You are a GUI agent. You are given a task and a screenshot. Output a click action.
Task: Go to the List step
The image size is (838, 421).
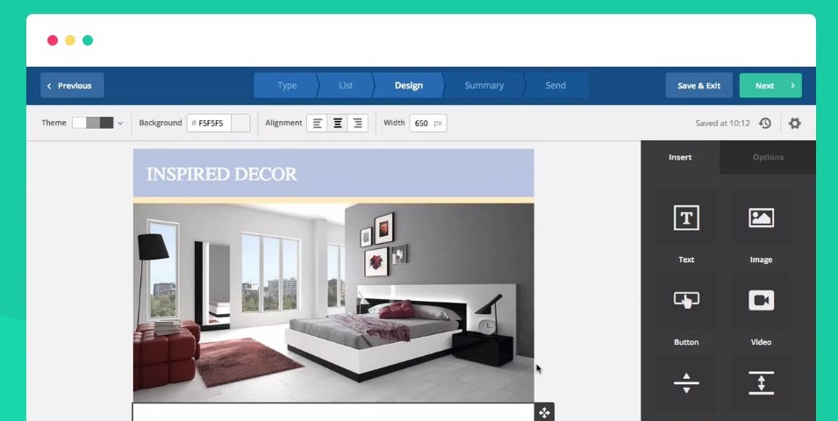(x=346, y=85)
